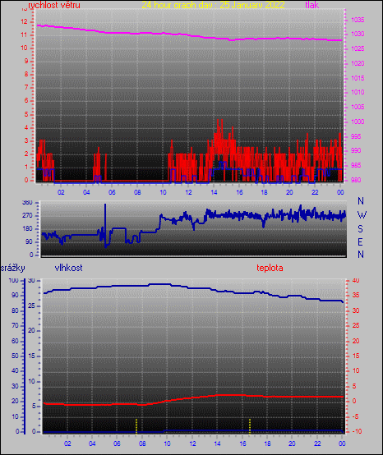Click the E compass letter

[360, 241]
